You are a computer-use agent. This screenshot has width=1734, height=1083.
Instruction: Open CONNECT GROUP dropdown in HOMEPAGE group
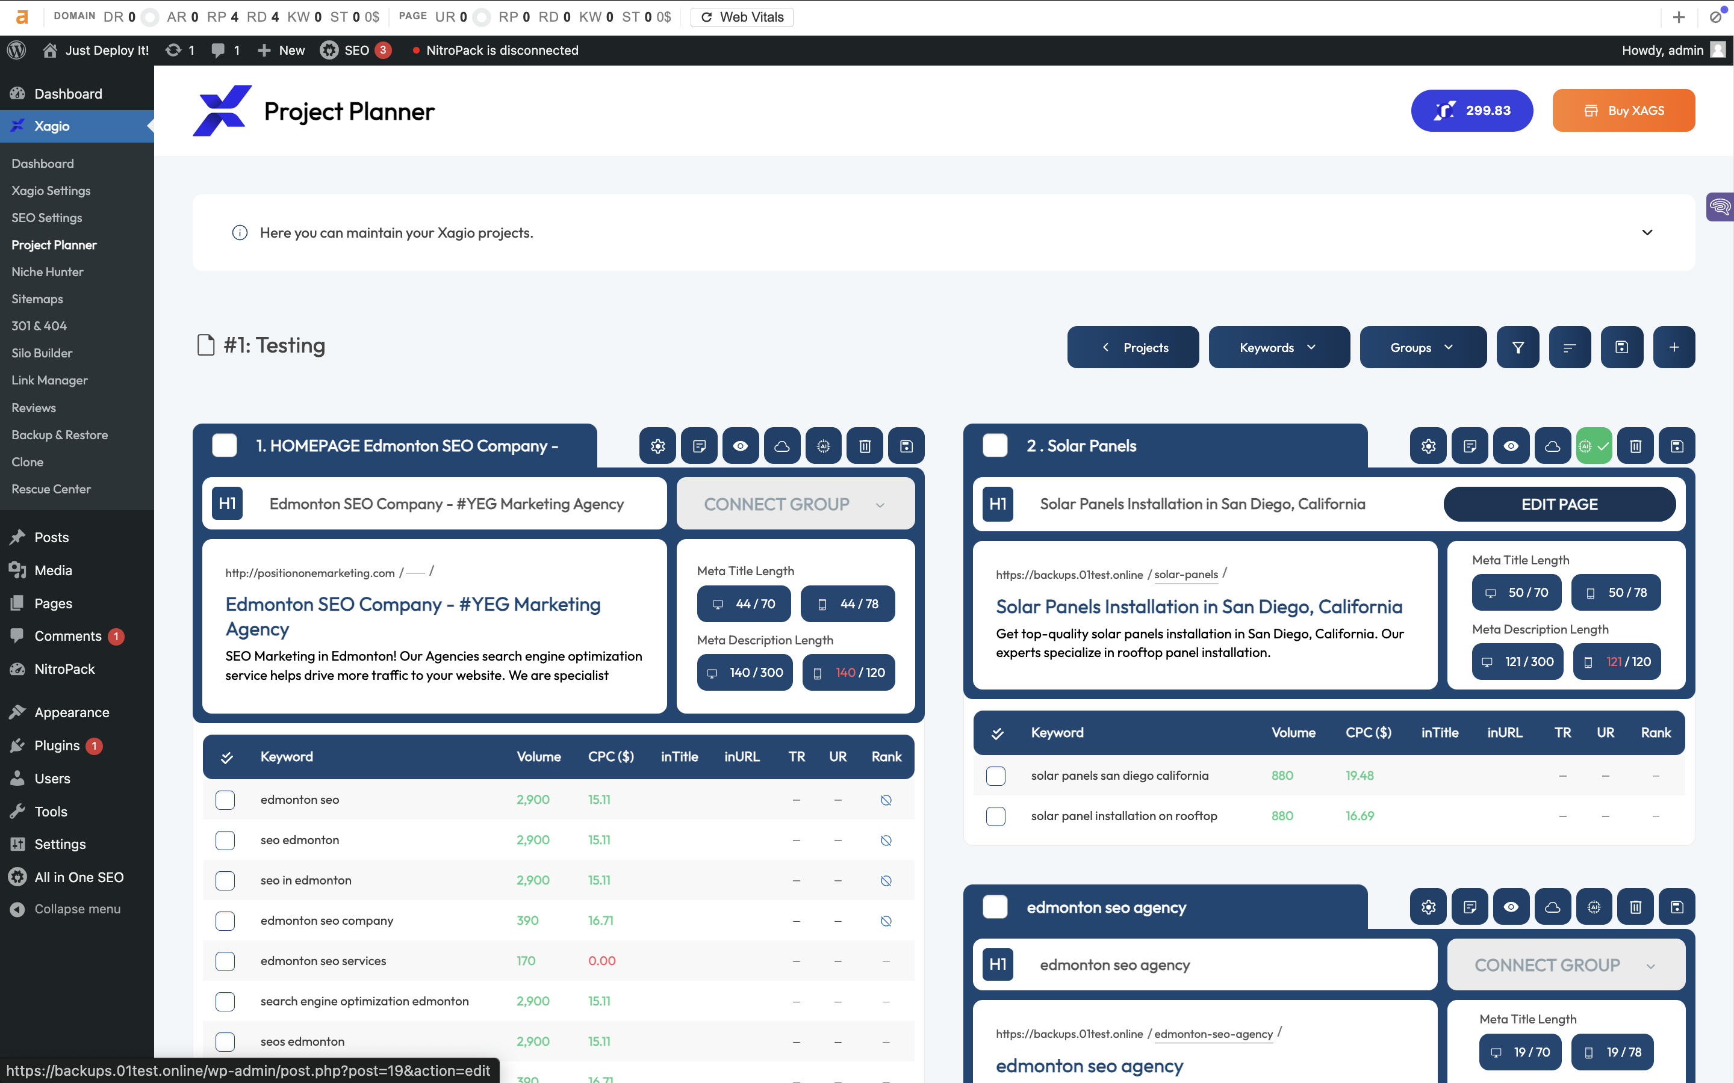tap(795, 504)
